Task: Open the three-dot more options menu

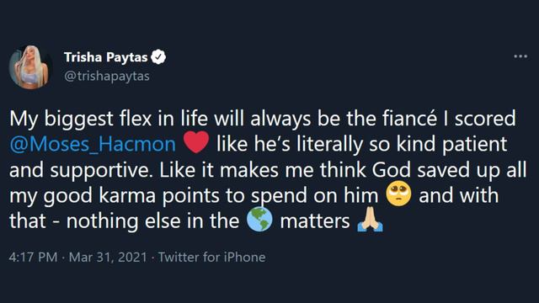Action: click(520, 56)
